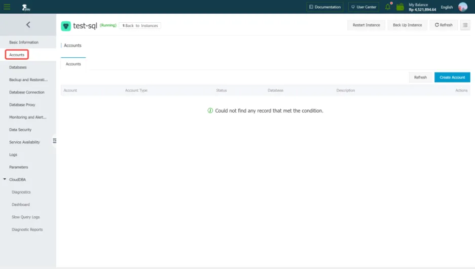
Task: Open the list icon beside Refresh
Action: [x=465, y=25]
